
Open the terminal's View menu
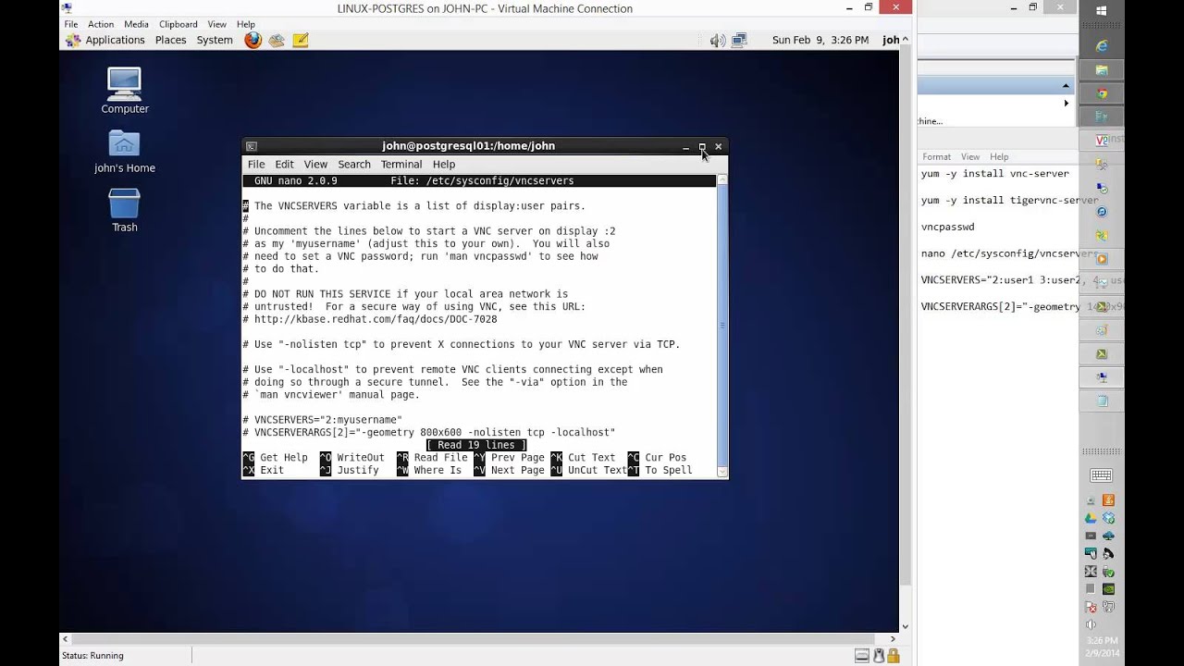coord(315,164)
